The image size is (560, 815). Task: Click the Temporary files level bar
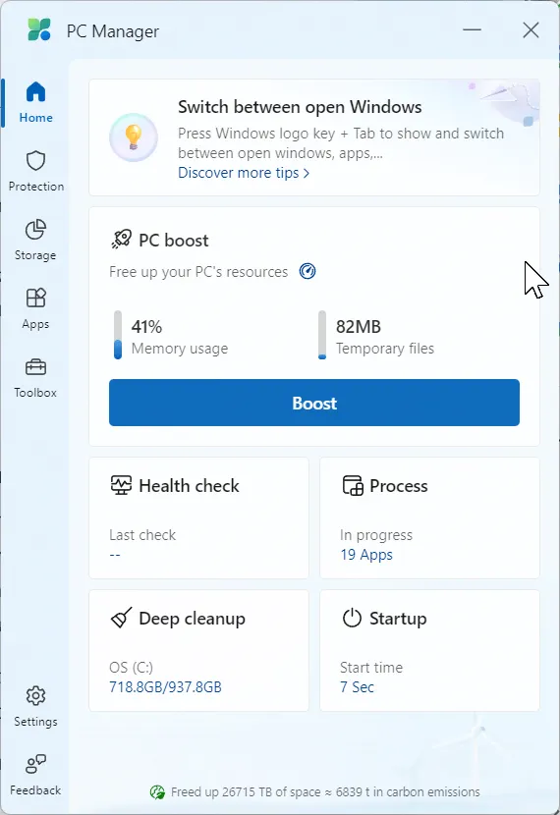322,335
